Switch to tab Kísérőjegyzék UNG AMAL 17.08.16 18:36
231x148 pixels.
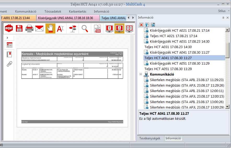68,18
